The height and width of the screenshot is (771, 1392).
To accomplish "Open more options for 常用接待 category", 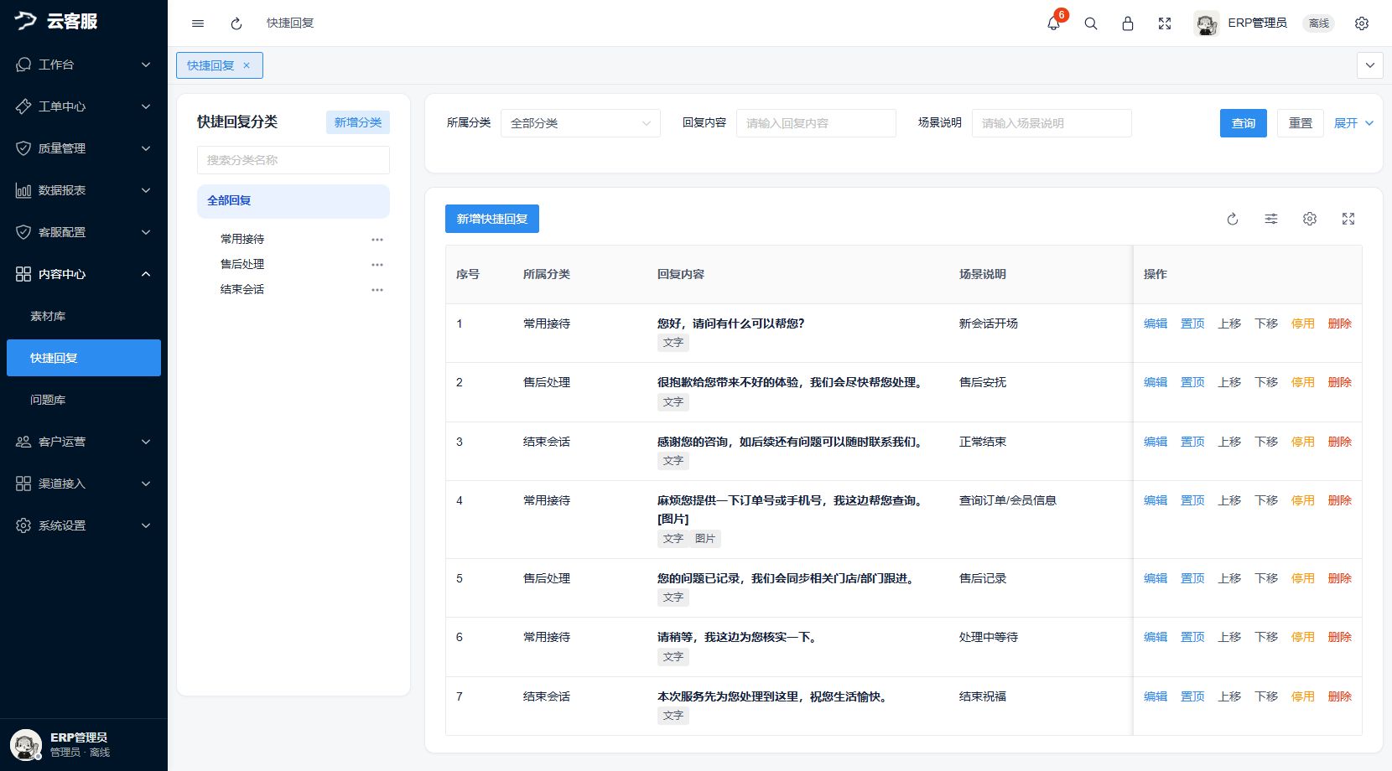I will [x=377, y=240].
